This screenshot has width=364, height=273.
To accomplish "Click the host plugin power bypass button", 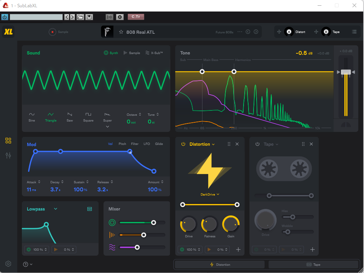I will tap(5, 17).
